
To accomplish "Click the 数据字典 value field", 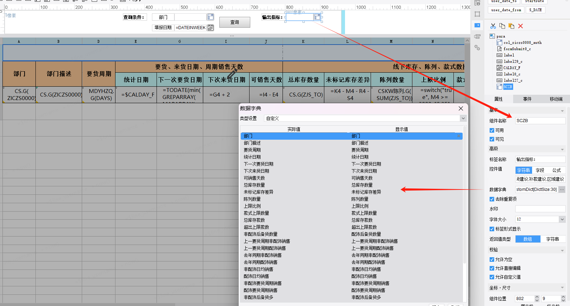I will [537, 189].
